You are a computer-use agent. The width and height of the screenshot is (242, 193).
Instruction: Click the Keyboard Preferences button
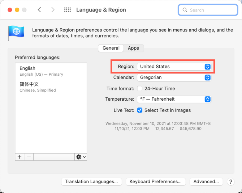pos(156,182)
